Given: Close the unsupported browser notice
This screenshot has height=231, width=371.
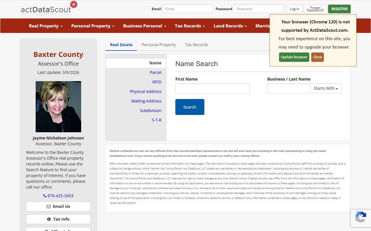Looking at the screenshot, I should [x=317, y=57].
